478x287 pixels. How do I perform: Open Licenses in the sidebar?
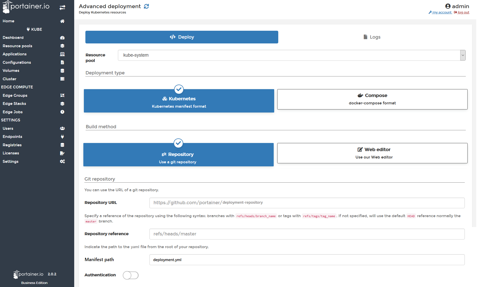click(x=11, y=153)
